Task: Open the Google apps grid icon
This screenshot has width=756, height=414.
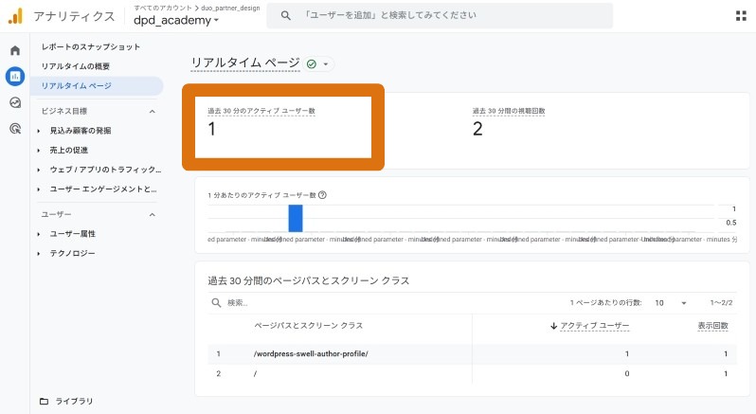Action: point(740,16)
